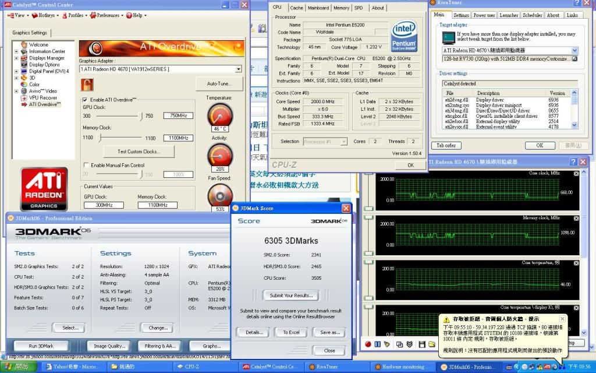This screenshot has width=596, height=373.
Task: Click the Memory Clock slider thumb
Action: (100, 138)
